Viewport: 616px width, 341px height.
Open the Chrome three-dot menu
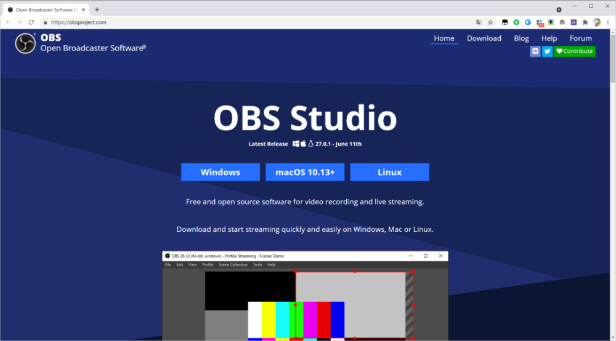[608, 22]
